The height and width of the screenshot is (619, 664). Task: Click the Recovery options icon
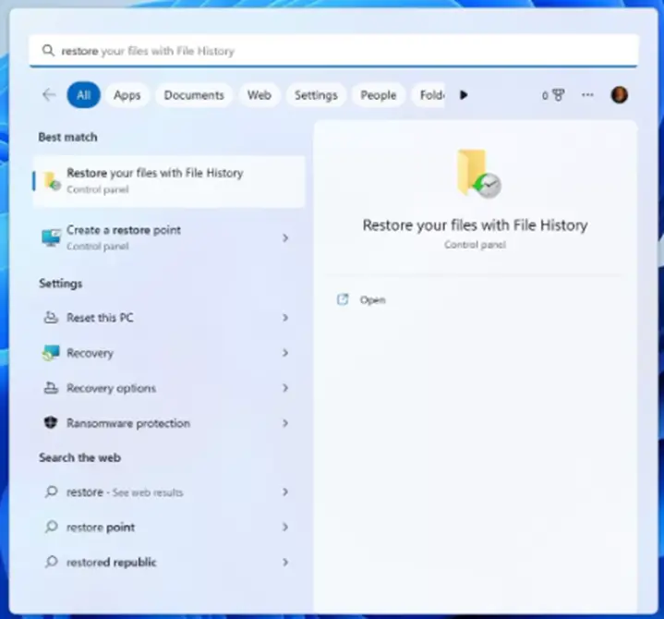(51, 388)
